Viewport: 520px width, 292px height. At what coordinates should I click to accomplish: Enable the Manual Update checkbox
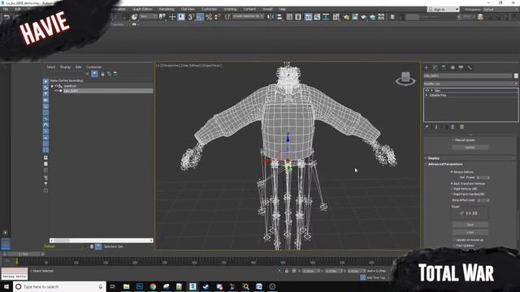point(453,140)
